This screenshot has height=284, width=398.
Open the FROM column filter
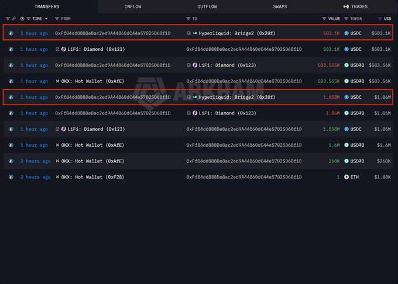tap(57, 19)
